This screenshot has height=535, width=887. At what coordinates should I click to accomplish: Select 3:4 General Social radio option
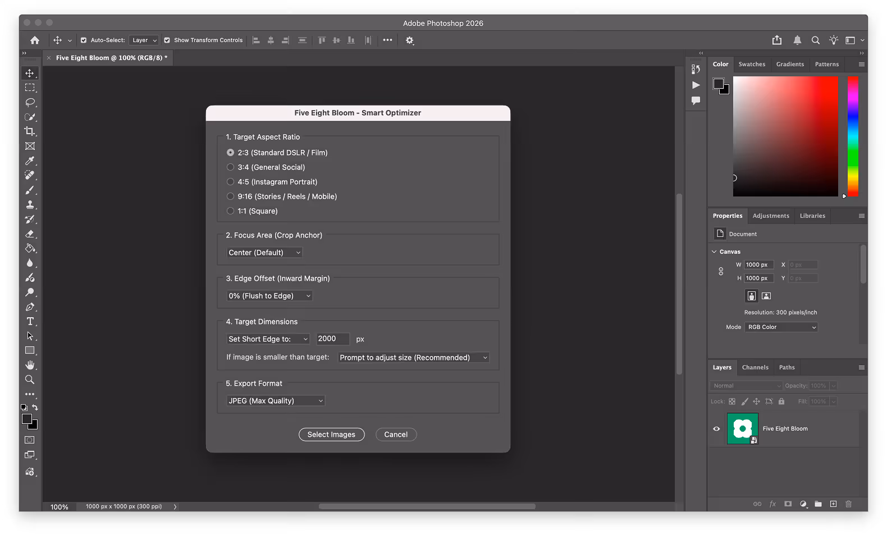(230, 167)
